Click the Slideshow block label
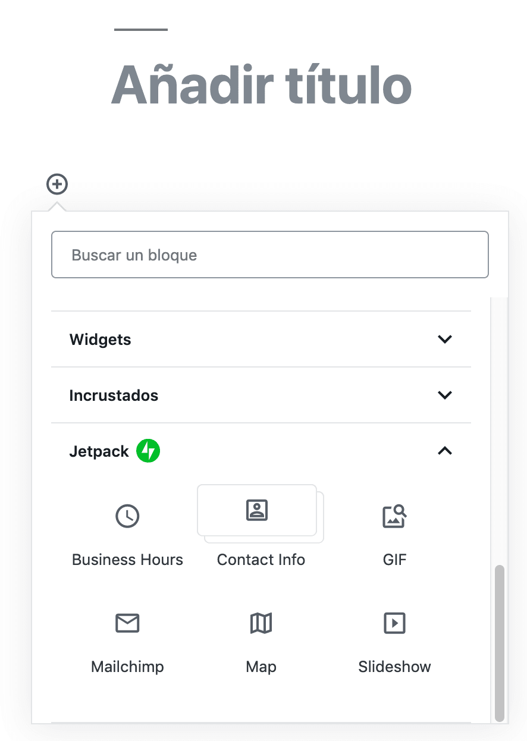 pyautogui.click(x=394, y=666)
